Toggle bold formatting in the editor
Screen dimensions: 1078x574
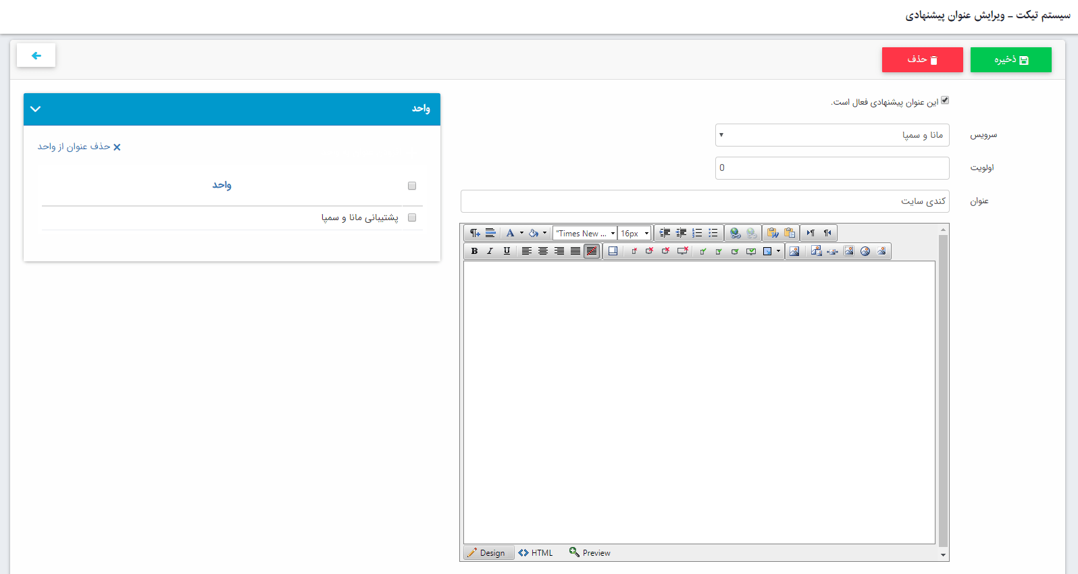(474, 251)
